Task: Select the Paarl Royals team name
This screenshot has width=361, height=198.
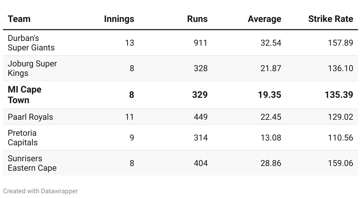Action: tap(30, 117)
